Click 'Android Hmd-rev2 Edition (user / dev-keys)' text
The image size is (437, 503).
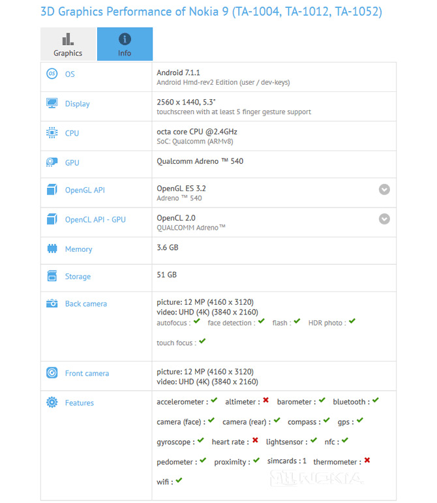[223, 82]
